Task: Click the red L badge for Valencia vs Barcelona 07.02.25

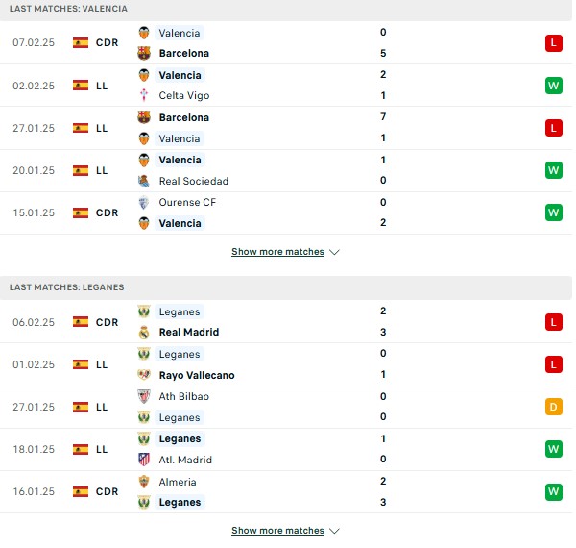Action: click(x=554, y=43)
